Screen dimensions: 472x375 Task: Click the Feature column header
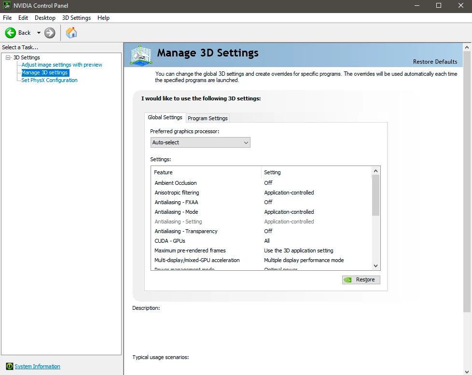coord(206,172)
